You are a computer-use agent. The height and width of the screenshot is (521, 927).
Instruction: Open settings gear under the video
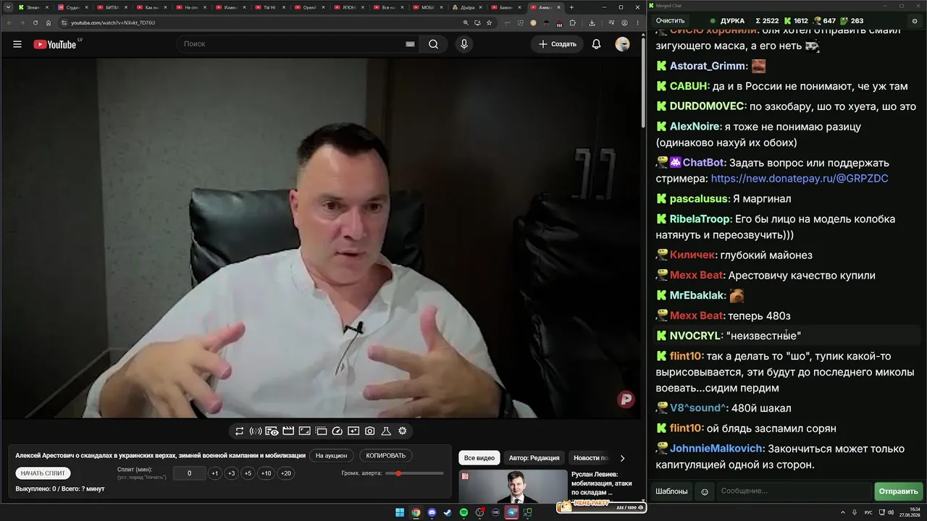403,431
